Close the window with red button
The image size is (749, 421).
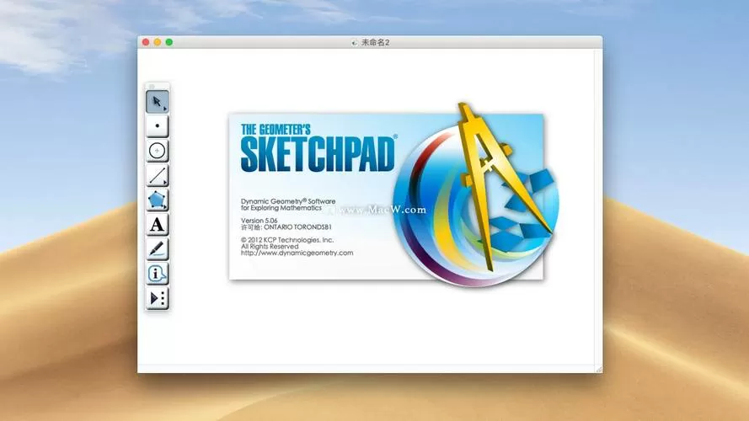tap(146, 42)
